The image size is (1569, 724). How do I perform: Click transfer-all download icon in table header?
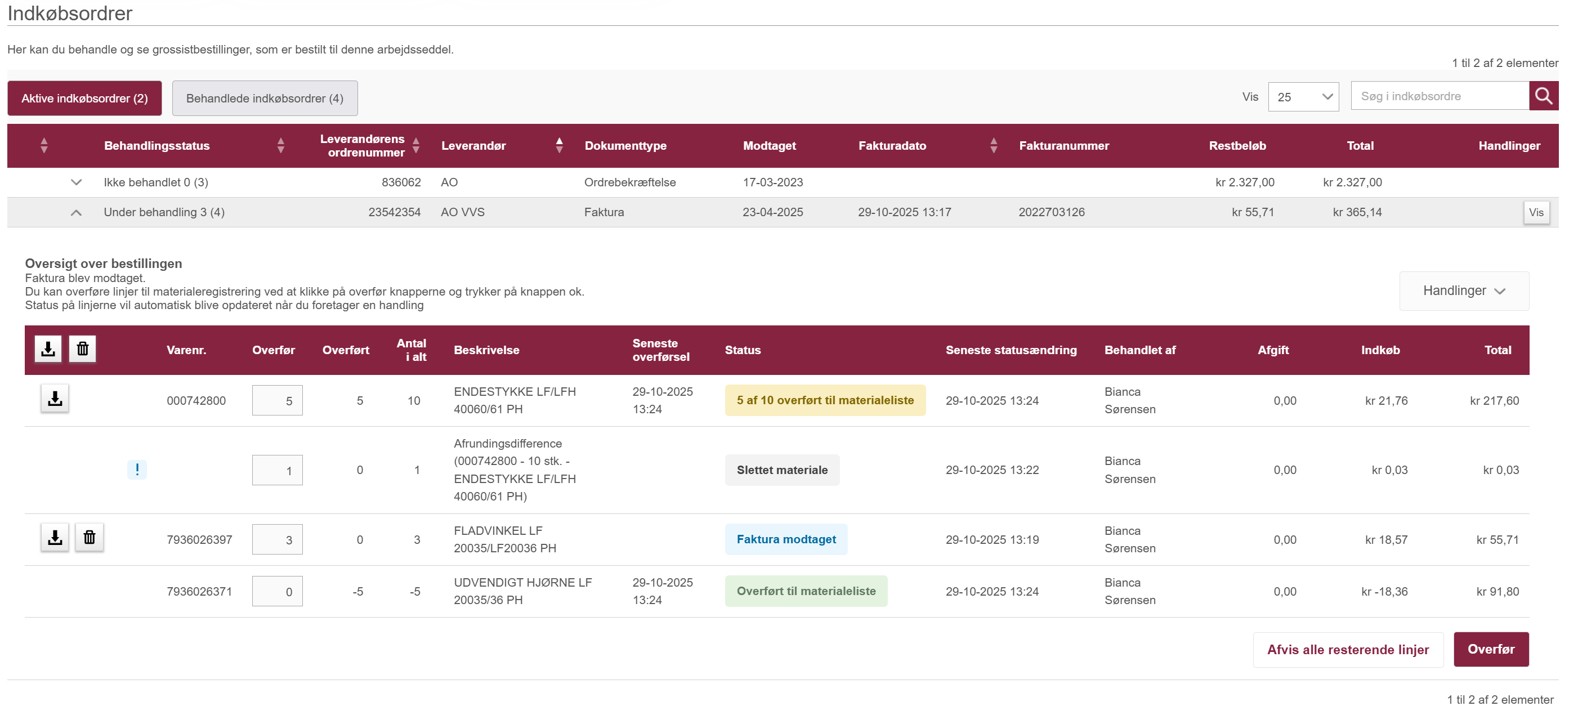tap(48, 349)
